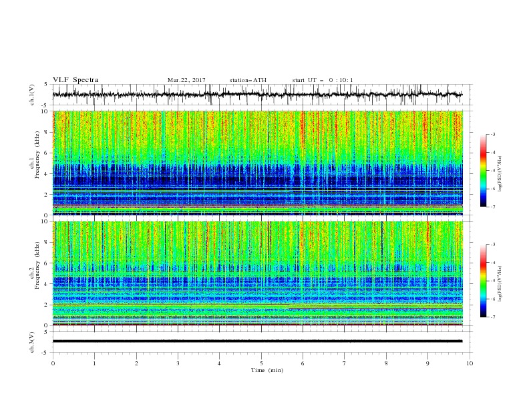
Task: Click the "VLF Spectra" plot title
Action: pos(75,80)
